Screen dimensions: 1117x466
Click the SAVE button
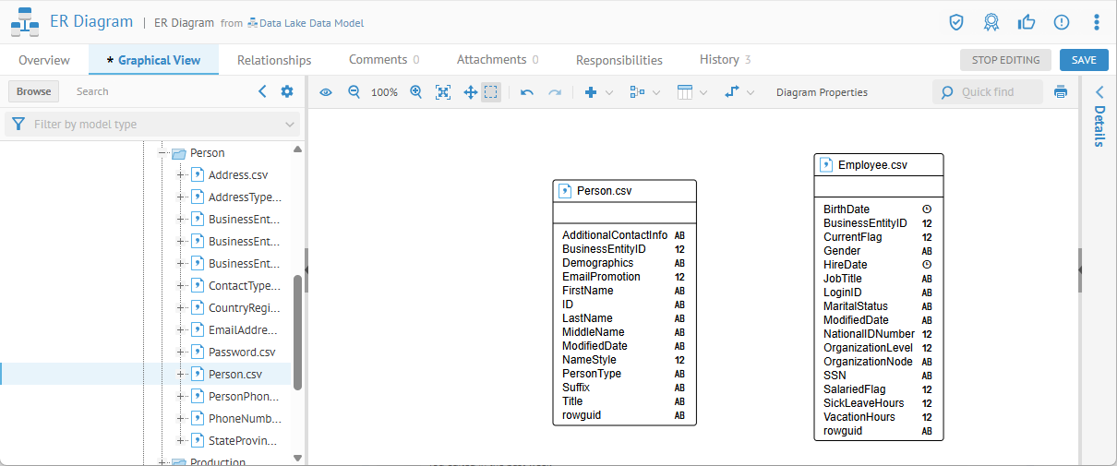click(x=1084, y=60)
